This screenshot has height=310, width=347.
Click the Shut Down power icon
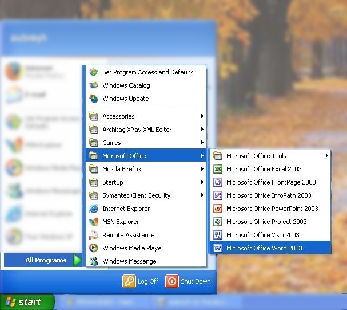(x=171, y=281)
